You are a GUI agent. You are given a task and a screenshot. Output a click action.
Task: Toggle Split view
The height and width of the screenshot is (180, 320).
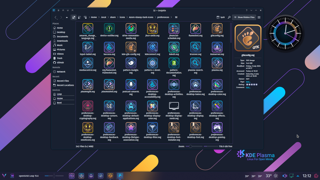[221, 17]
